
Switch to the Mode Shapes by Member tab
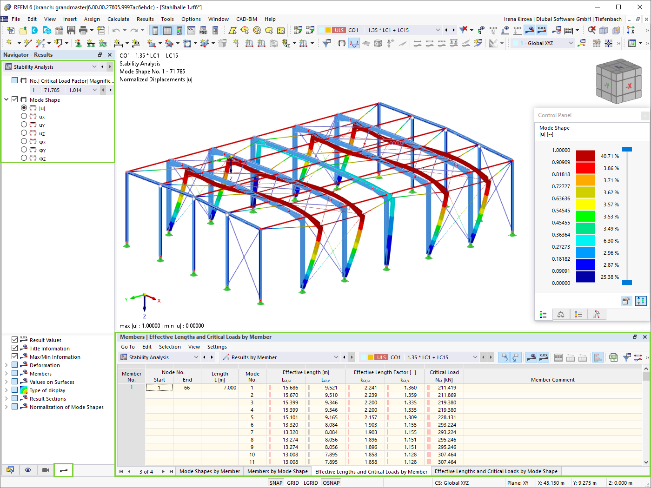coord(209,471)
